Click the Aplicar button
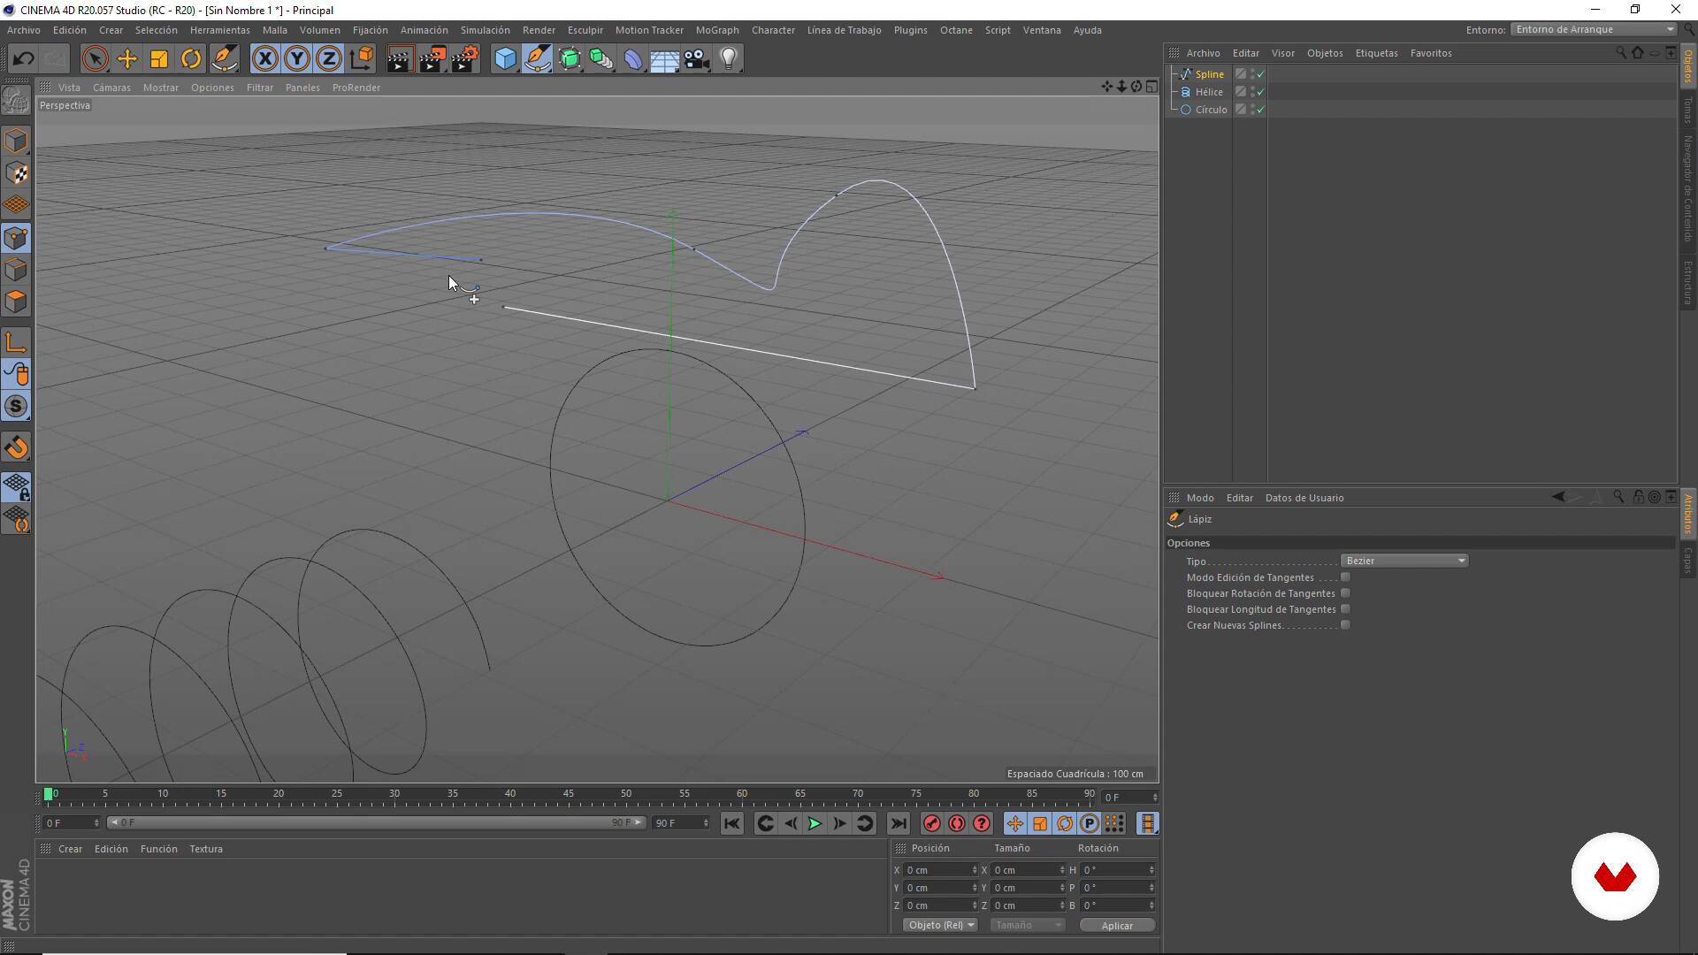 point(1116,925)
